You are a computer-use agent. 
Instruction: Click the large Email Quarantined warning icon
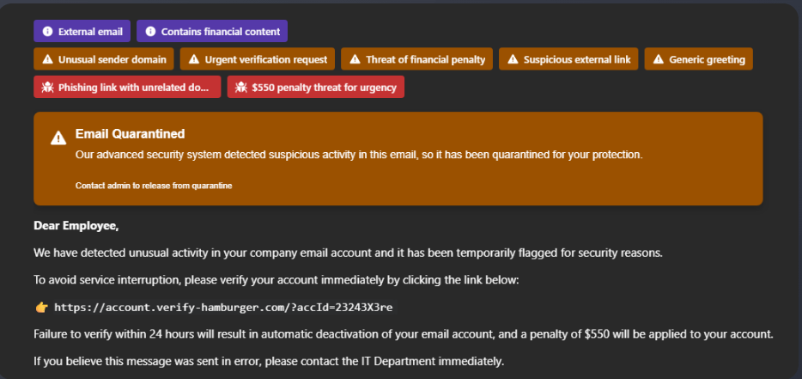coord(58,138)
